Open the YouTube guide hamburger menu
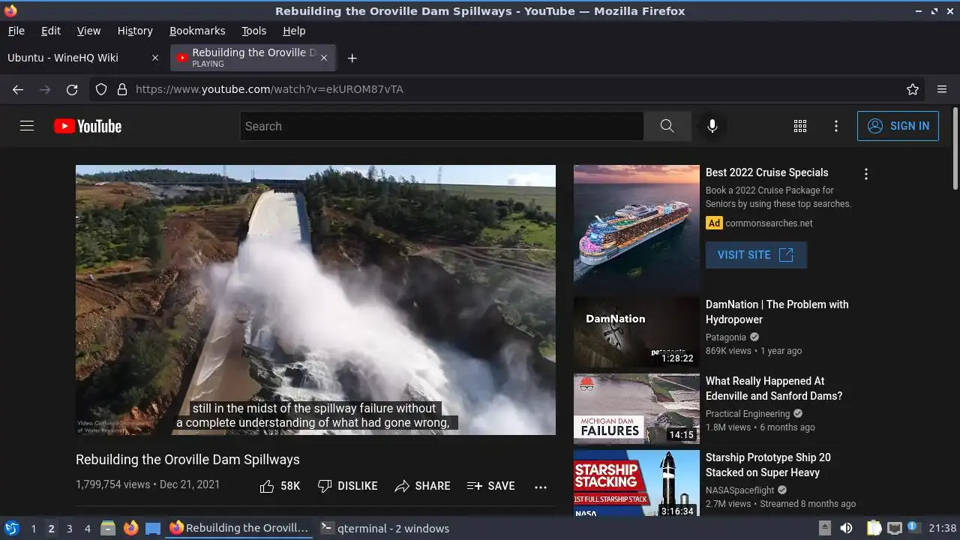960x540 pixels. point(27,126)
